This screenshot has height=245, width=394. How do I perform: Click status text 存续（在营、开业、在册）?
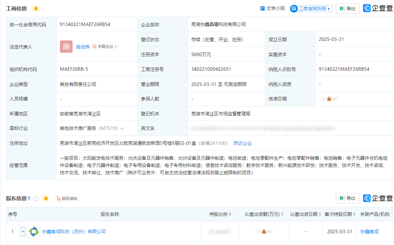tap(217, 40)
